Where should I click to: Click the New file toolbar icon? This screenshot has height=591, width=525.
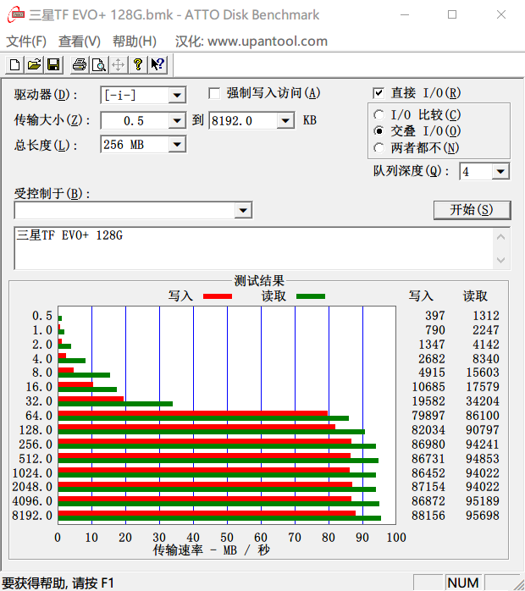point(14,64)
